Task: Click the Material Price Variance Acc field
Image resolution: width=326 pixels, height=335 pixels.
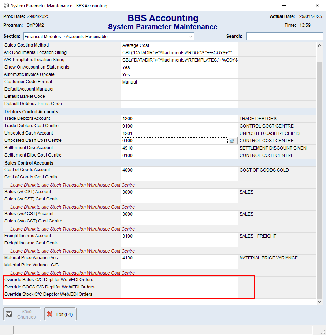Action: pyautogui.click(x=179, y=258)
